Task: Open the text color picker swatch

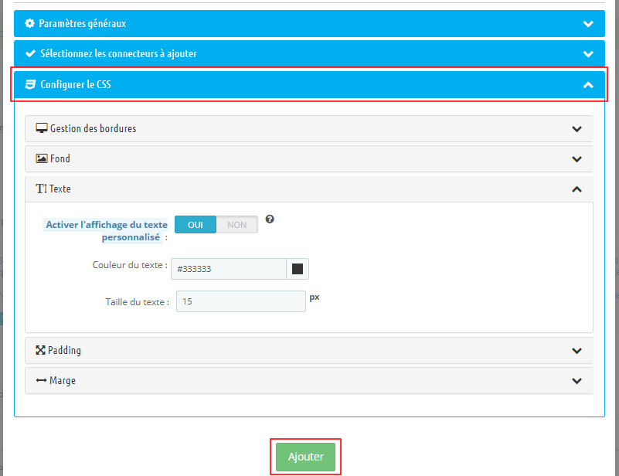Action: pos(298,269)
